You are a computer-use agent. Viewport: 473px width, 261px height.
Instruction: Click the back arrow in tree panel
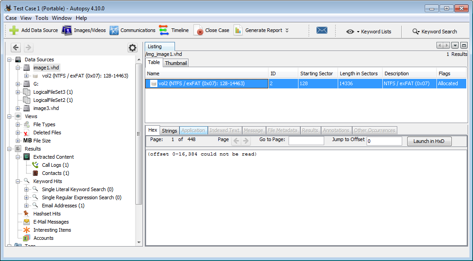point(16,48)
